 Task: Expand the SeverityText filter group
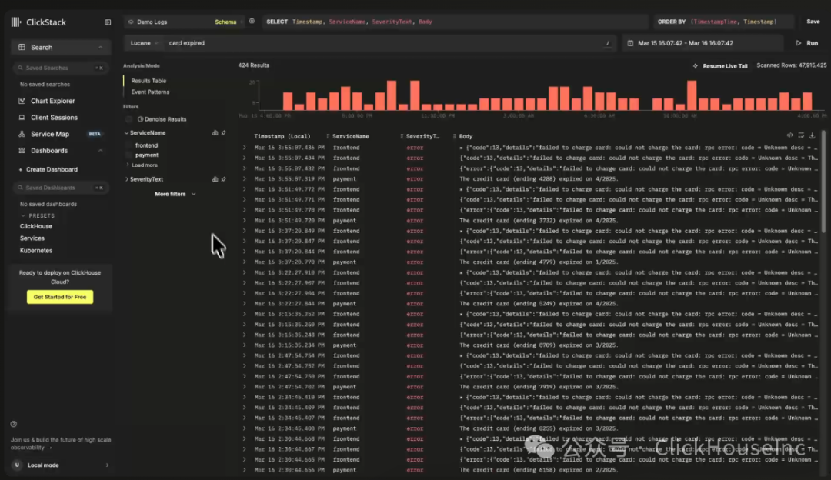(x=127, y=179)
